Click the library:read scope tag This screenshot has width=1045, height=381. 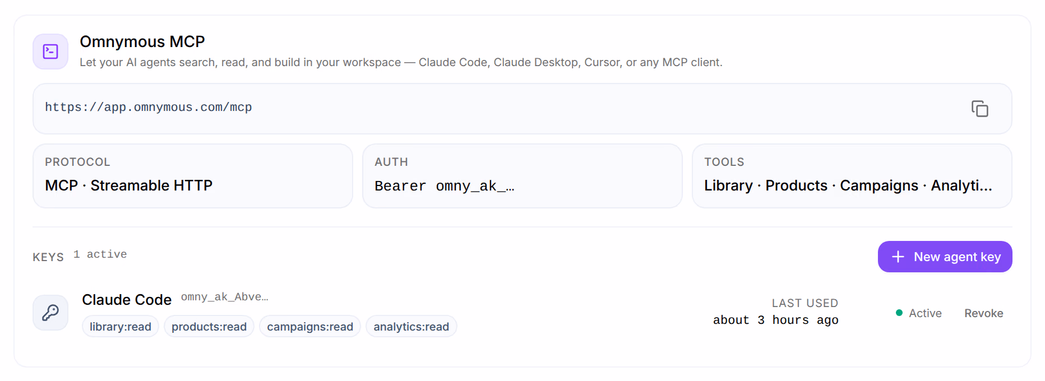coord(121,327)
